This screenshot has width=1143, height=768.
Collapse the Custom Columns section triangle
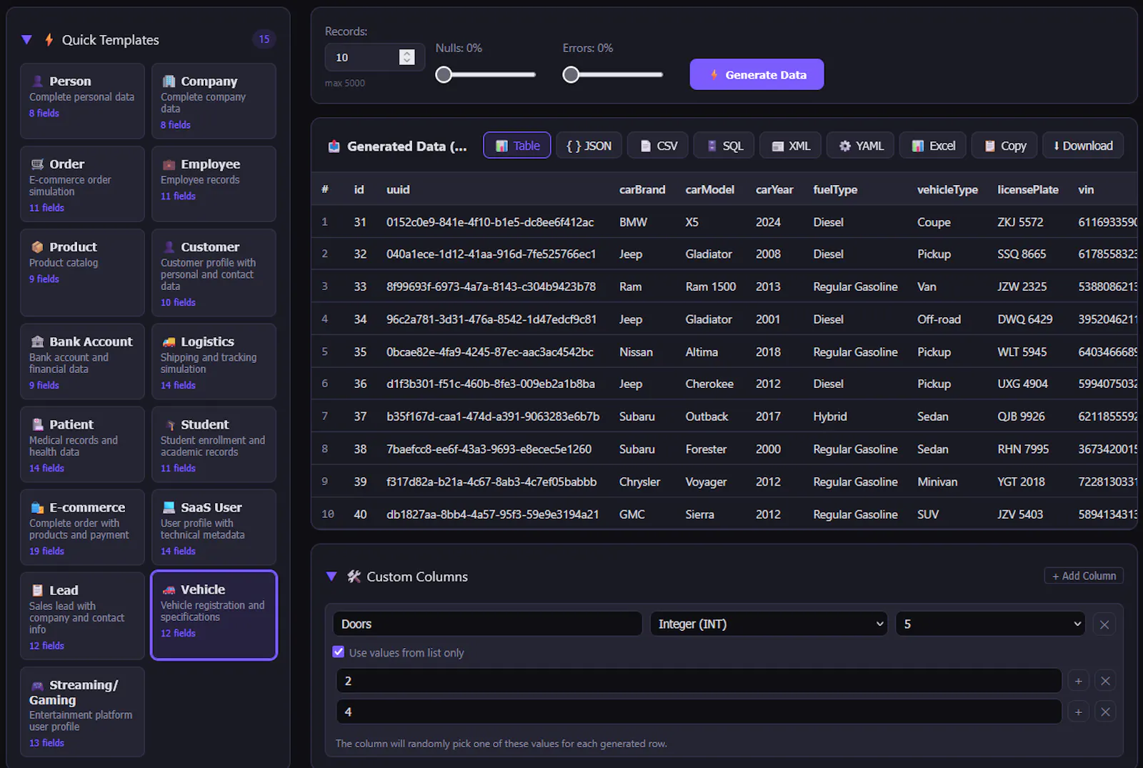331,577
